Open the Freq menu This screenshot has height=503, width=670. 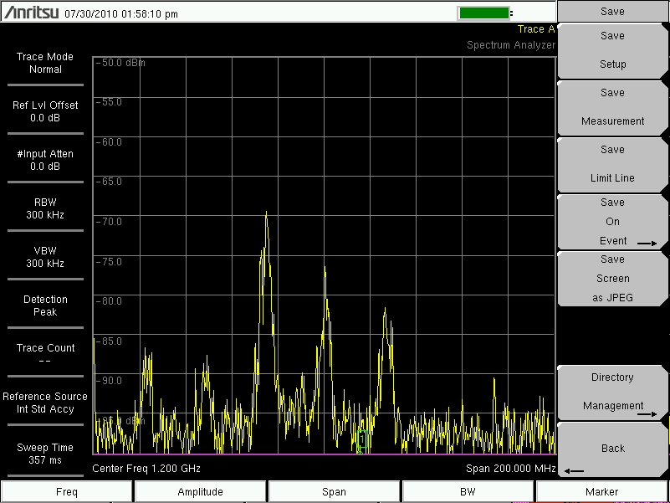(67, 492)
